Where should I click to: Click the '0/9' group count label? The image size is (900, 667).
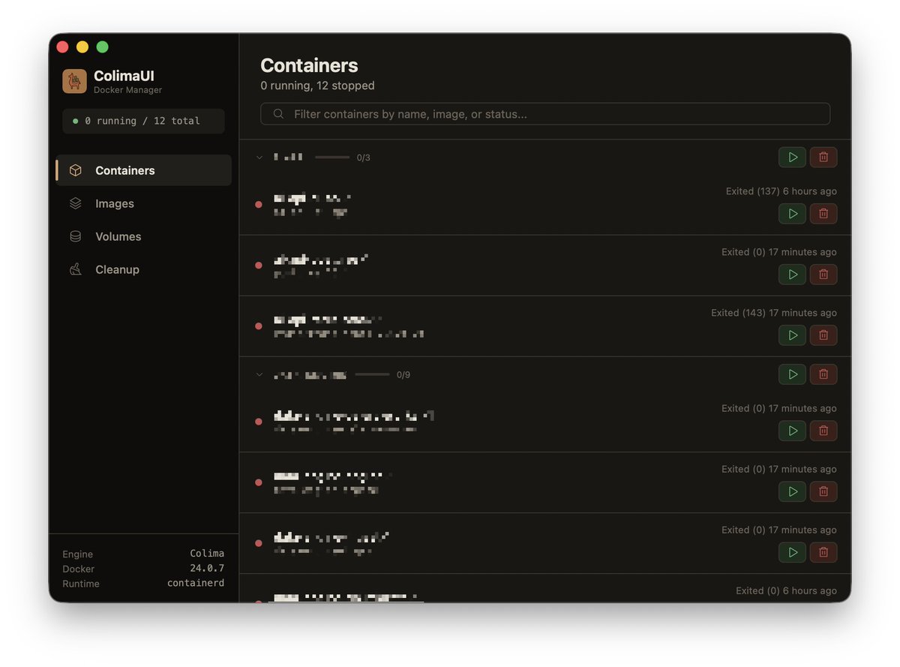pos(403,374)
